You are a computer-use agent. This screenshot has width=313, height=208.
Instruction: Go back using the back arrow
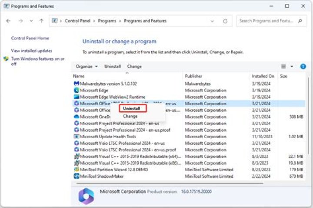(9, 21)
